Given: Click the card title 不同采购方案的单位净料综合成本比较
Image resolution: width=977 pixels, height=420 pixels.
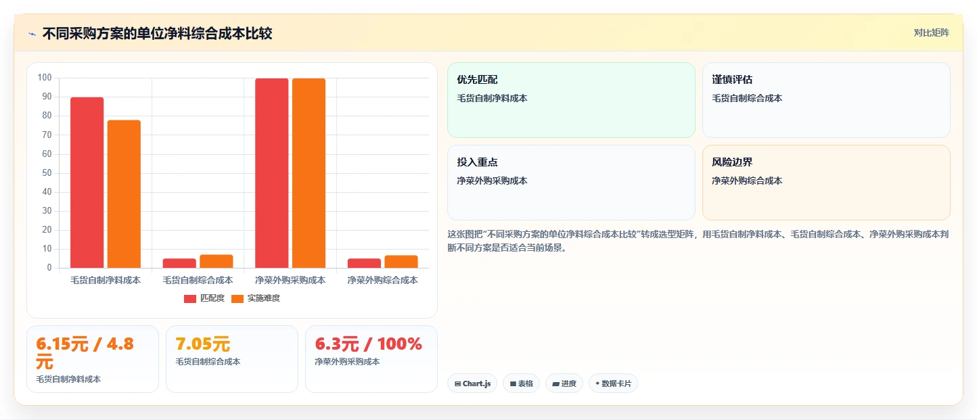Looking at the screenshot, I should click(x=157, y=33).
